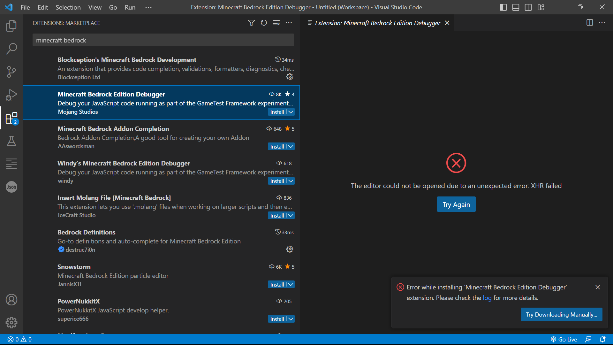This screenshot has height=345, width=613.
Task: Open the Testing view
Action: tap(11, 141)
